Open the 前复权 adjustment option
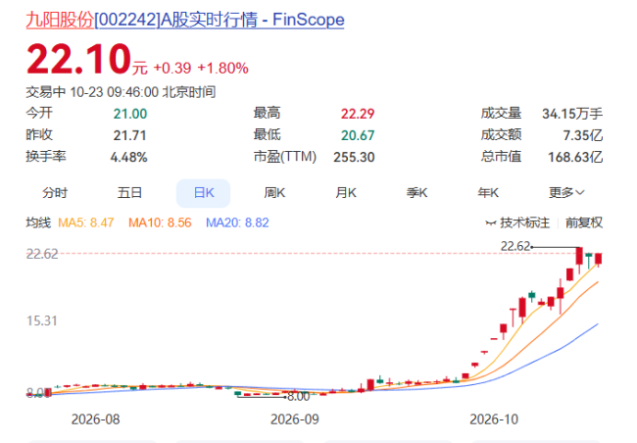This screenshot has height=443, width=637. pyautogui.click(x=584, y=222)
